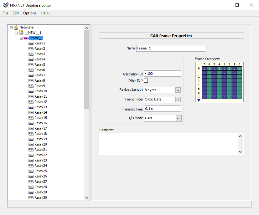Click the Relay10 signal icon
Viewport: 259px width, 215px height.
point(31,91)
